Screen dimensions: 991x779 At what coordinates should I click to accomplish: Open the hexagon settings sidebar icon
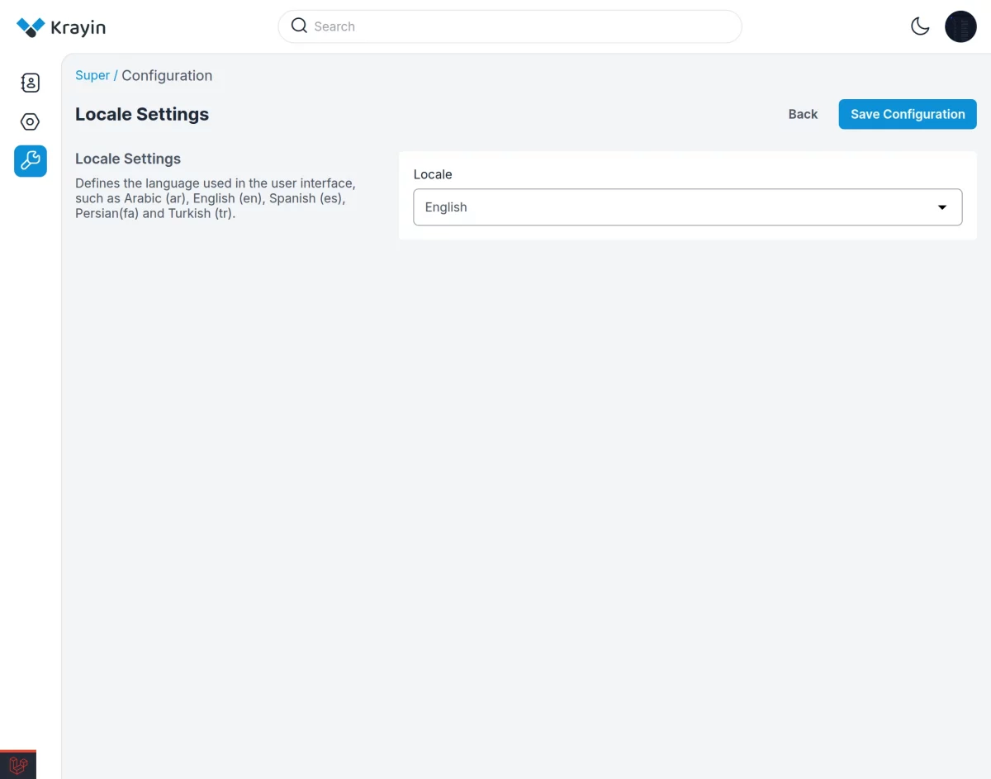coord(31,122)
